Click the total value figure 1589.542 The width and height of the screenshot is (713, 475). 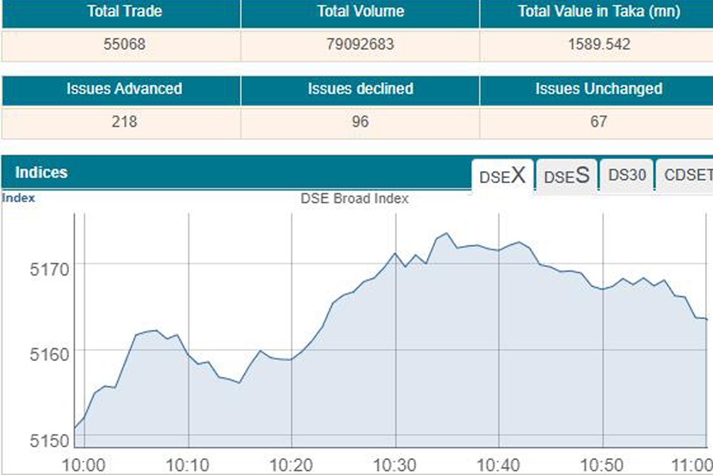pyautogui.click(x=599, y=44)
